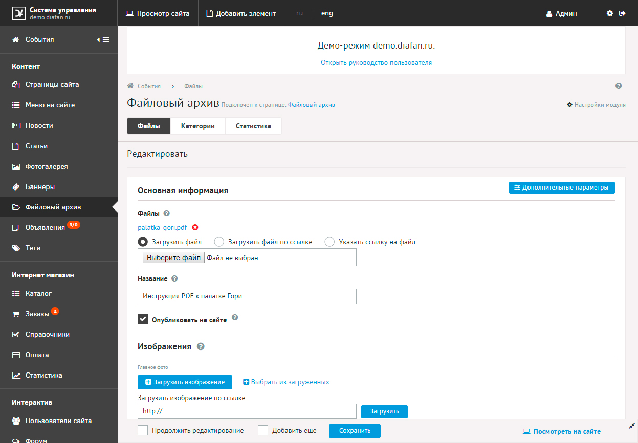Open the palatka_gori.pdf file link
Screen dimensions: 638x443
[x=163, y=228]
